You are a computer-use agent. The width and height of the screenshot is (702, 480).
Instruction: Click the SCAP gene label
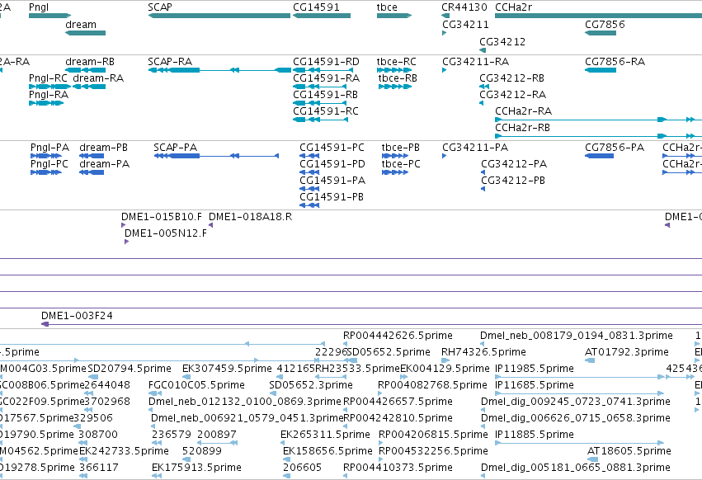click(x=160, y=7)
